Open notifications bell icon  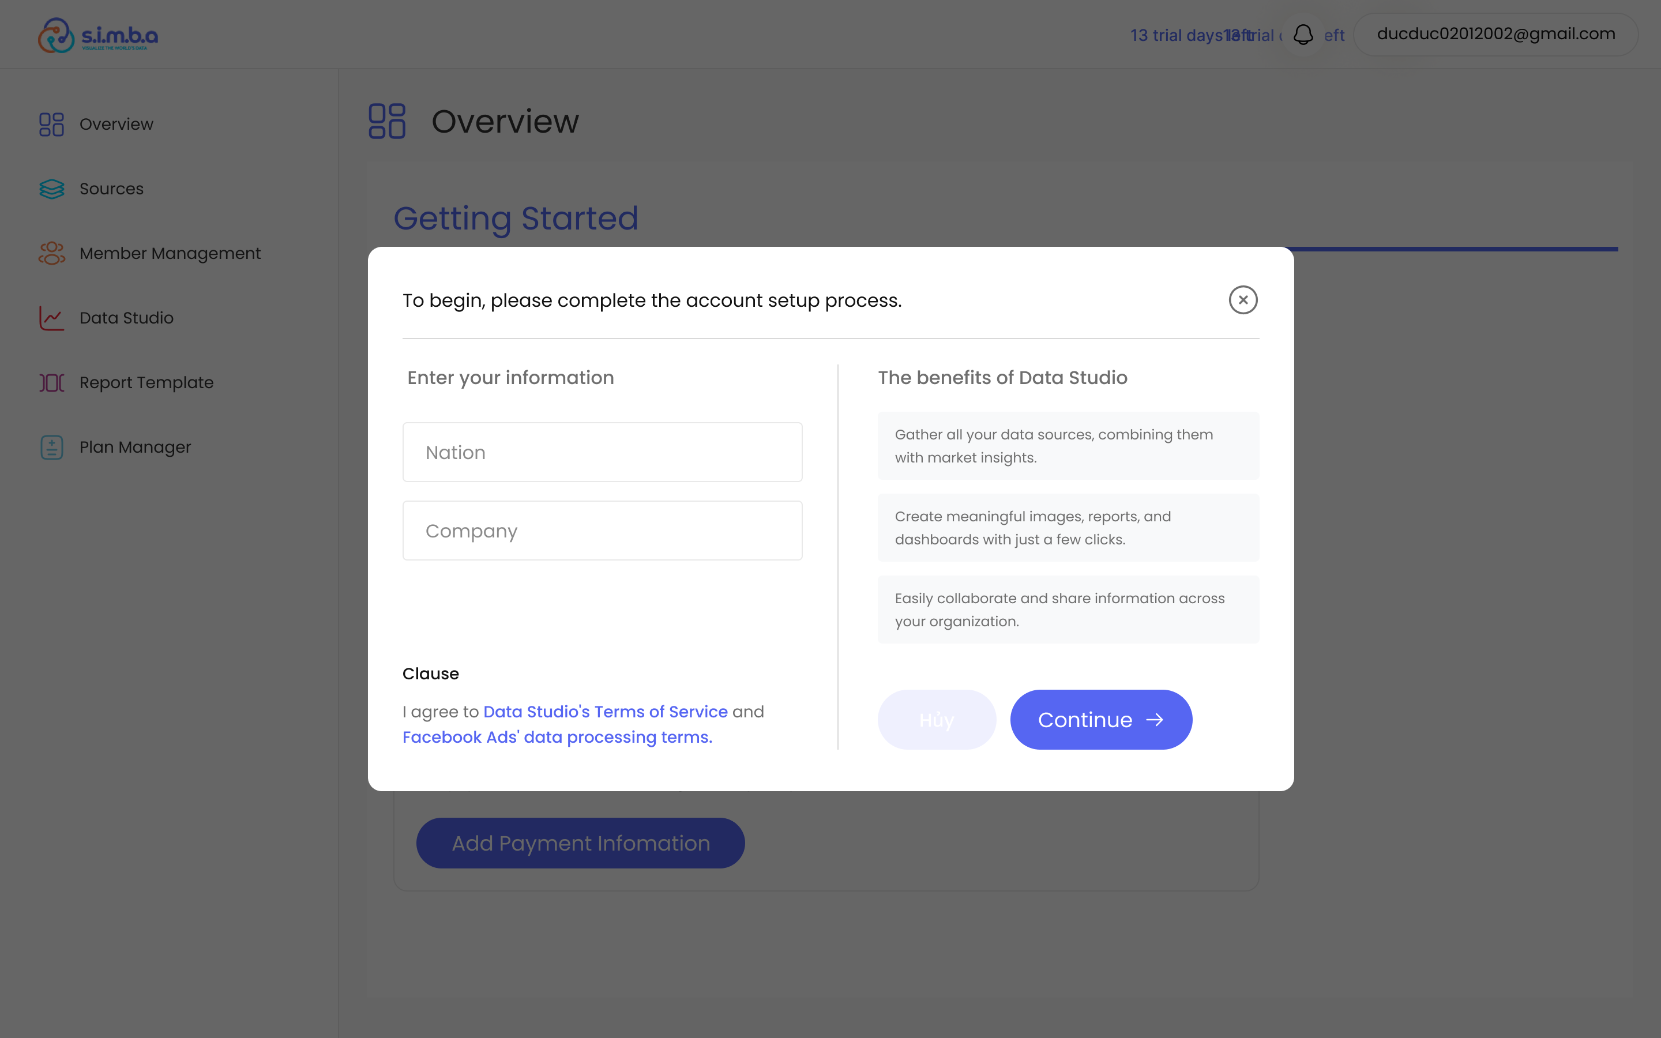click(x=1303, y=35)
